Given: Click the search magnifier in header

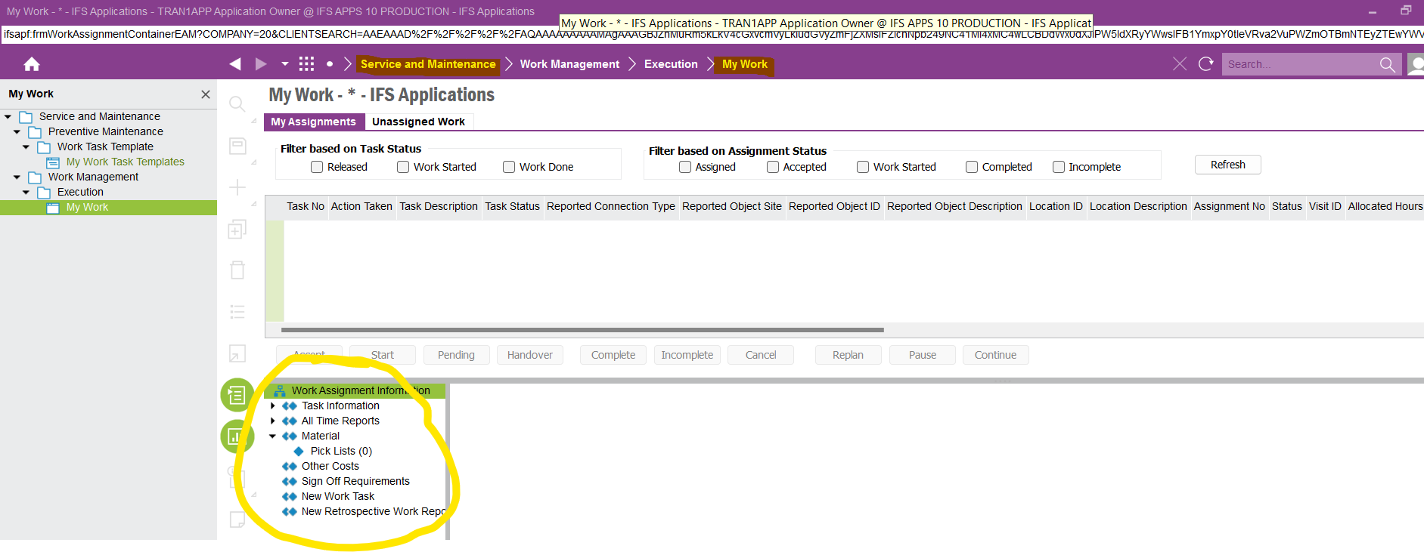Looking at the screenshot, I should 1387,64.
